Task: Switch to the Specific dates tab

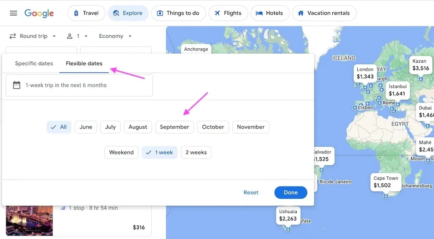Action: coord(34,63)
